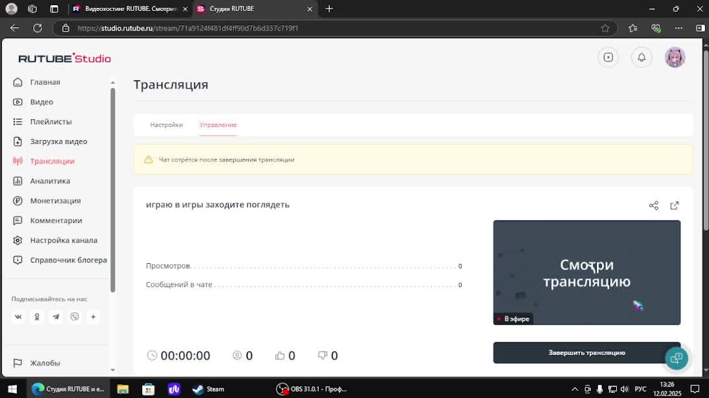Viewport: 709px width, 398px height.
Task: Open Монетизация section
Action: (55, 201)
